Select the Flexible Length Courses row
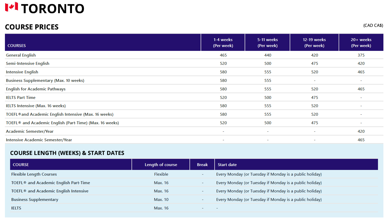Image resolution: width=386 pixels, height=219 pixels. click(194, 174)
